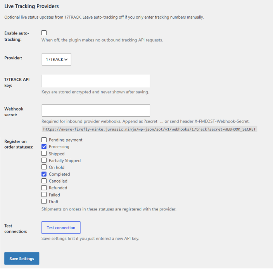Select the webhook URL code snippet
Image resolution: width=273 pixels, height=269 pixels.
click(x=149, y=129)
